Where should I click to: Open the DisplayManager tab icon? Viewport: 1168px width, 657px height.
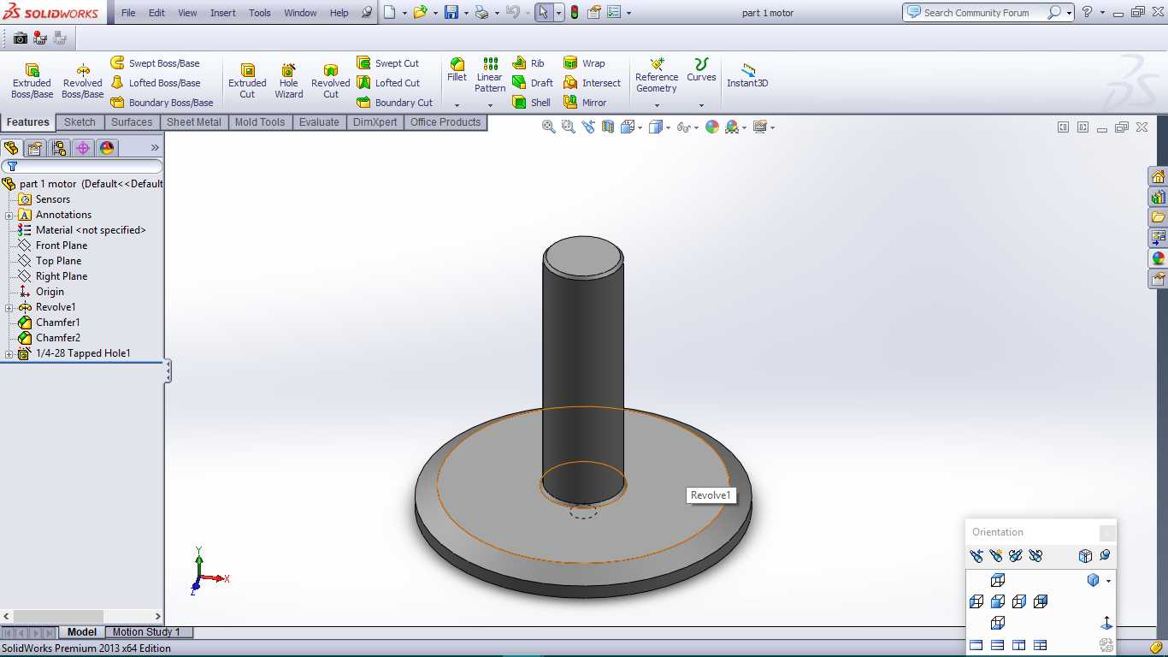[x=107, y=148]
